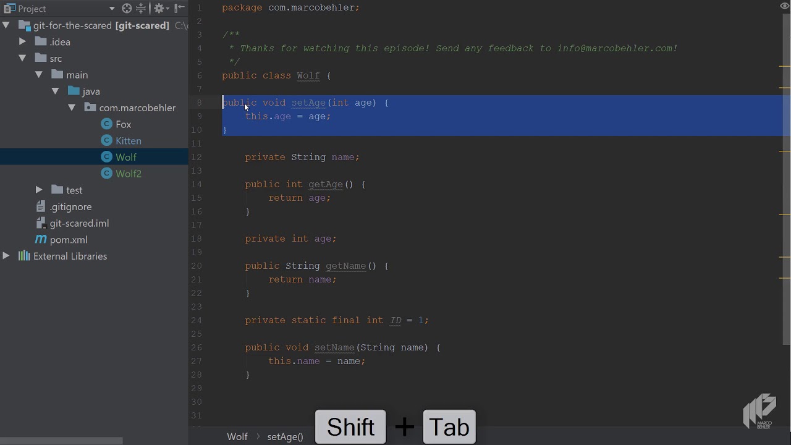The height and width of the screenshot is (445, 791).
Task: Click the setAge() breadcrumb
Action: pyautogui.click(x=285, y=436)
